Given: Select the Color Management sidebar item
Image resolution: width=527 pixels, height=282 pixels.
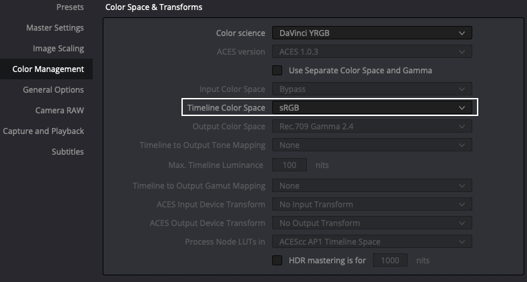Looking at the screenshot, I should pyautogui.click(x=47, y=69).
